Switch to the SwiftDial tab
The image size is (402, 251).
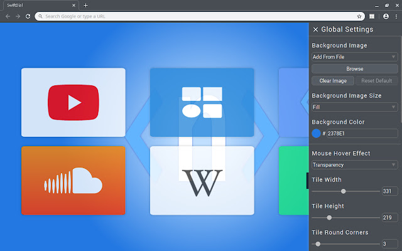40,6
